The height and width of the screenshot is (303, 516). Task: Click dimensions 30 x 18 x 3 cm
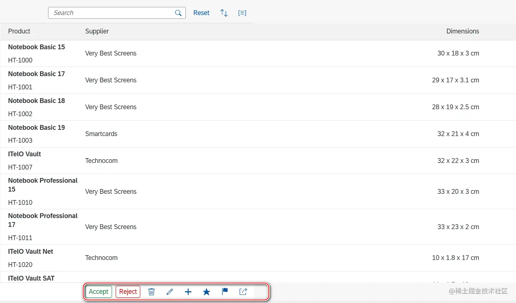[458, 53]
